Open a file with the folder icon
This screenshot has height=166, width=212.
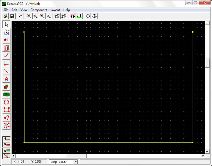point(5,16)
